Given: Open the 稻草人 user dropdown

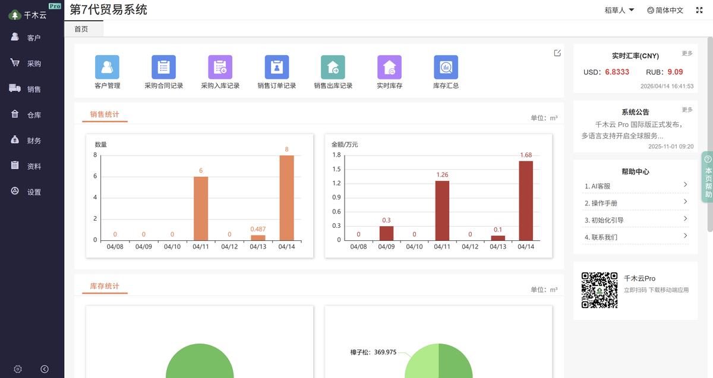Looking at the screenshot, I should click(620, 10).
